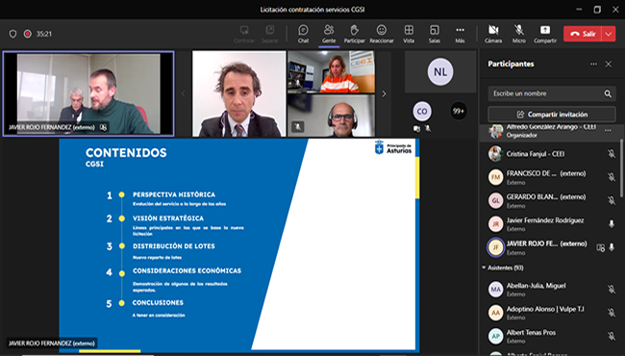Toggle GERARDO BLAN... muted microphone icon
625x356 pixels.
(x=612, y=200)
